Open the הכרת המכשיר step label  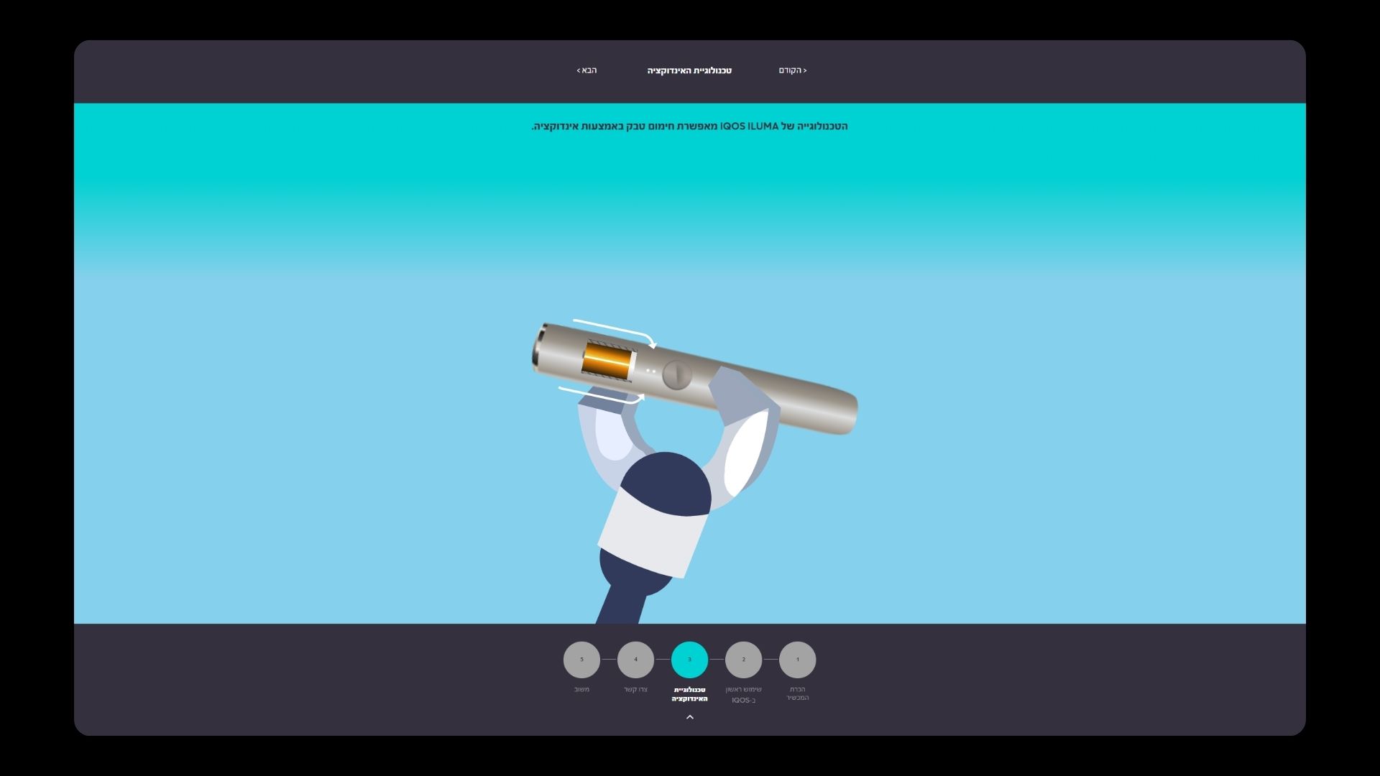pos(797,693)
